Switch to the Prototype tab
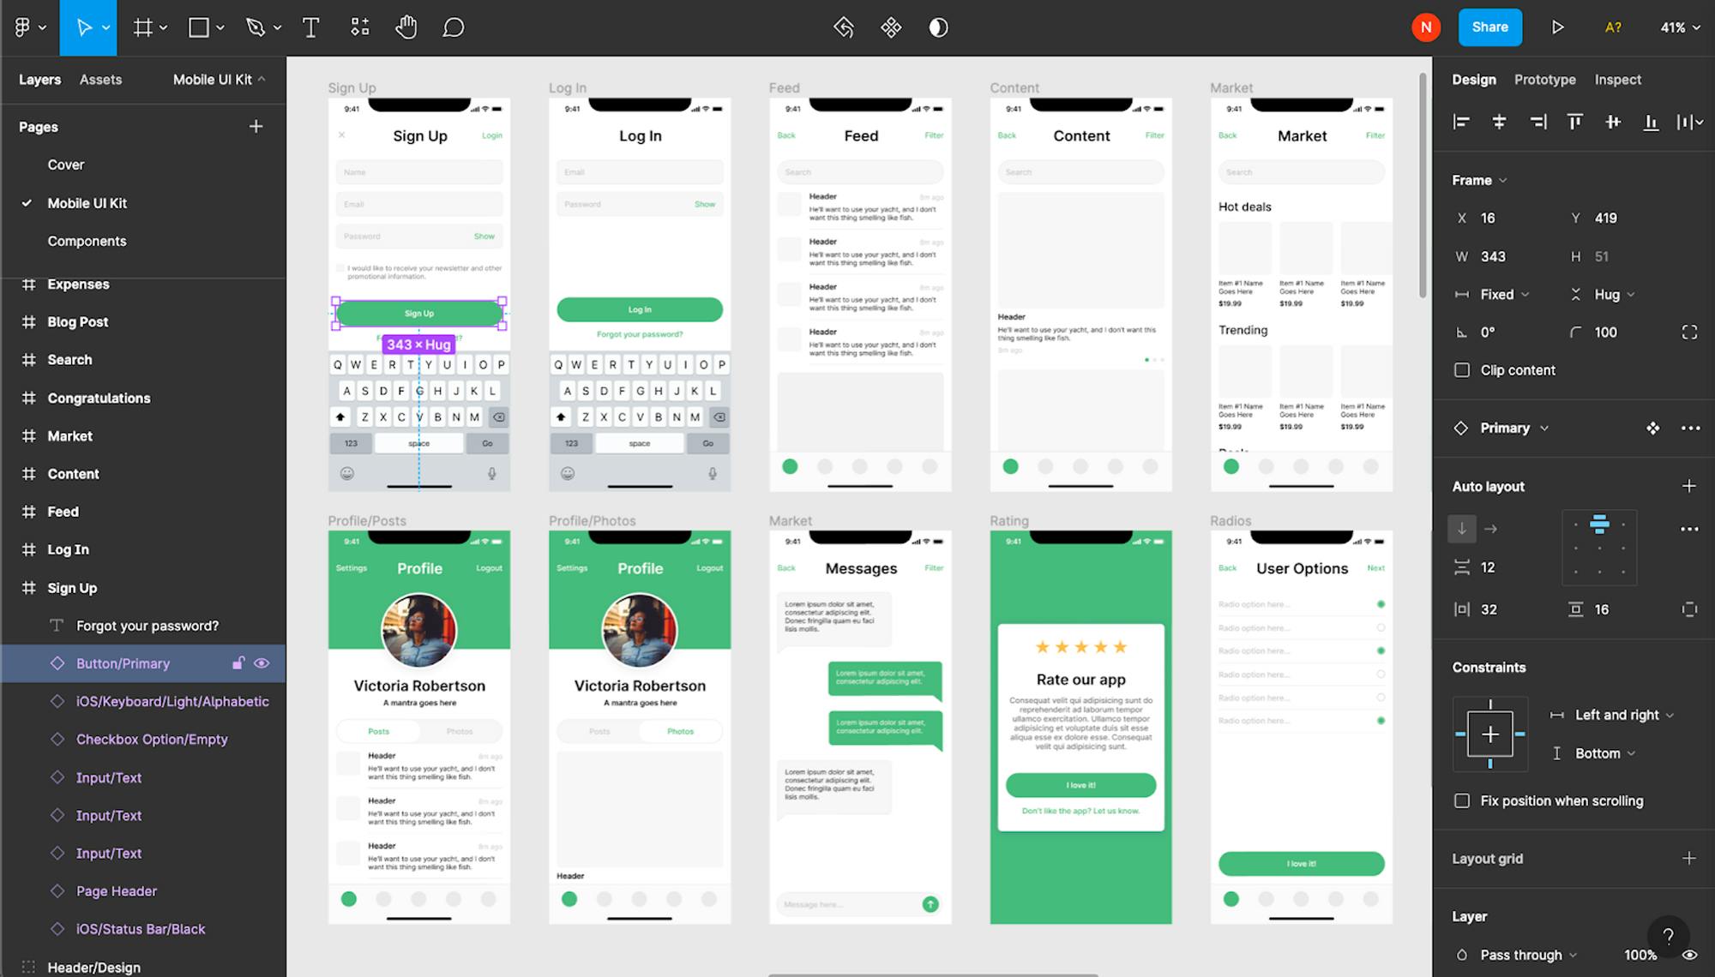 point(1544,80)
